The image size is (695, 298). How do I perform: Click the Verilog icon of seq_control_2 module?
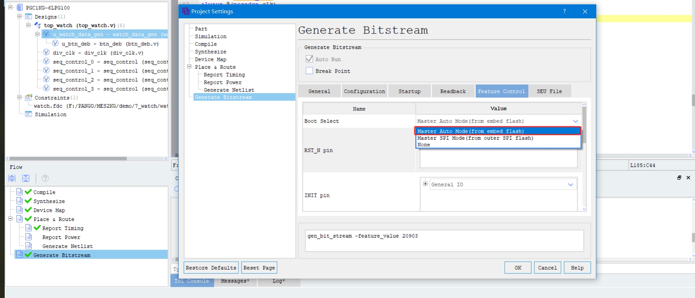[x=46, y=79]
